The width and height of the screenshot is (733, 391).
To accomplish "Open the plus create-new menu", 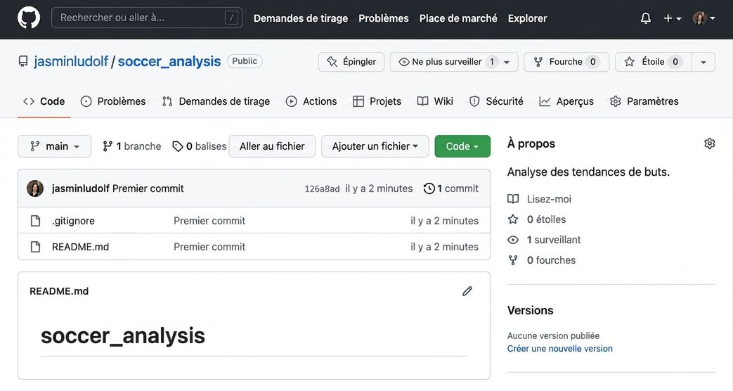I will (673, 18).
